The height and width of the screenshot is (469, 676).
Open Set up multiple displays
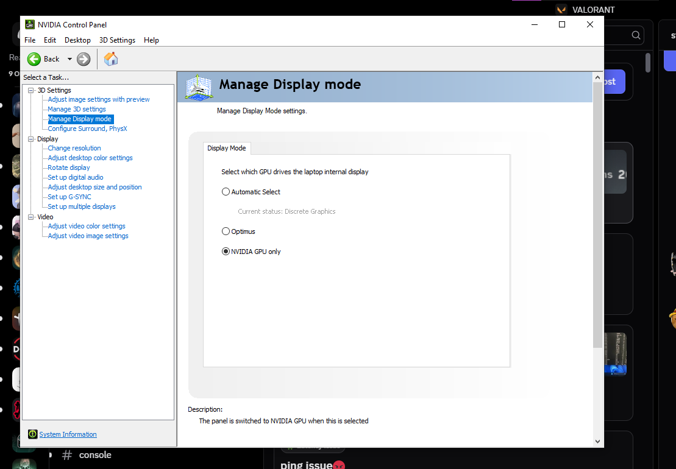tap(82, 206)
